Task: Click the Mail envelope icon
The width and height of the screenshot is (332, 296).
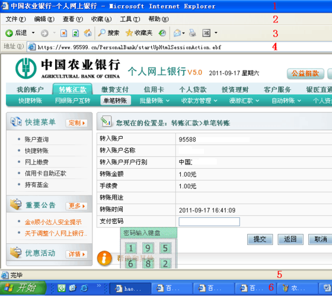Action: (177, 33)
